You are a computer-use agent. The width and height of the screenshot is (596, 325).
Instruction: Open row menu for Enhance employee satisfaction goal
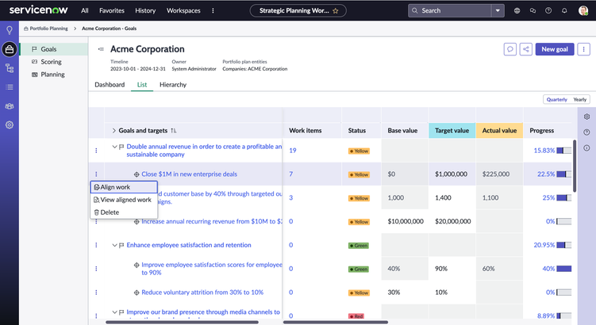pos(96,245)
